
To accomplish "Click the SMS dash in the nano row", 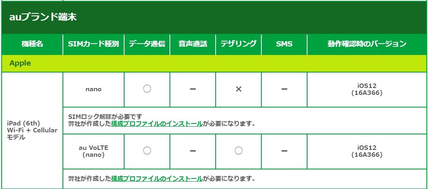I will (x=284, y=89).
